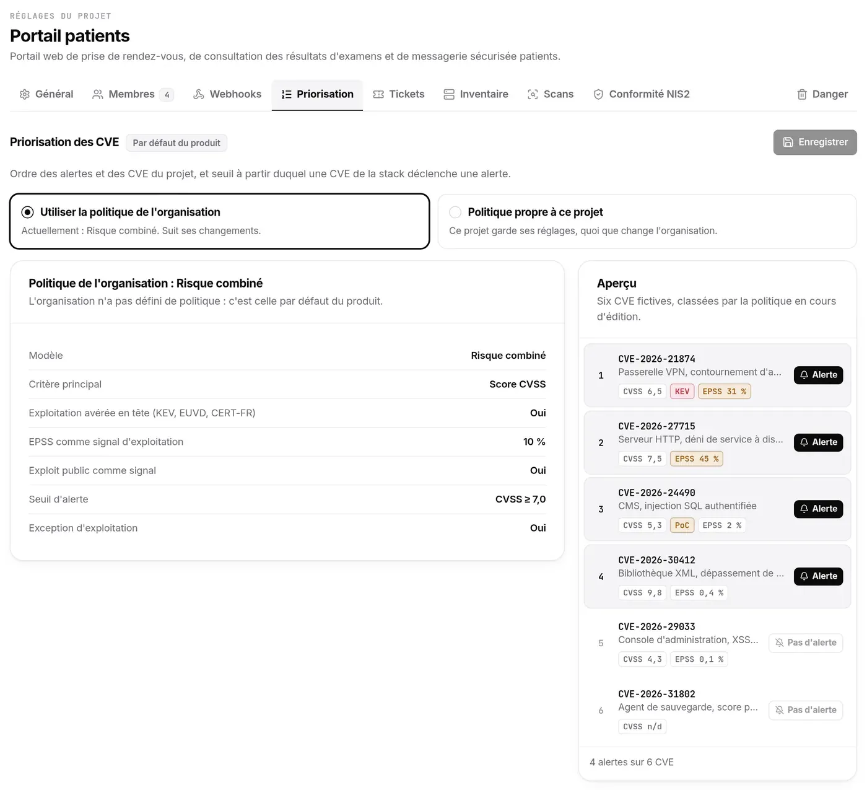Image resolution: width=867 pixels, height=790 pixels.
Task: Select "Politique propre à ce projet" radio
Action: (x=455, y=212)
